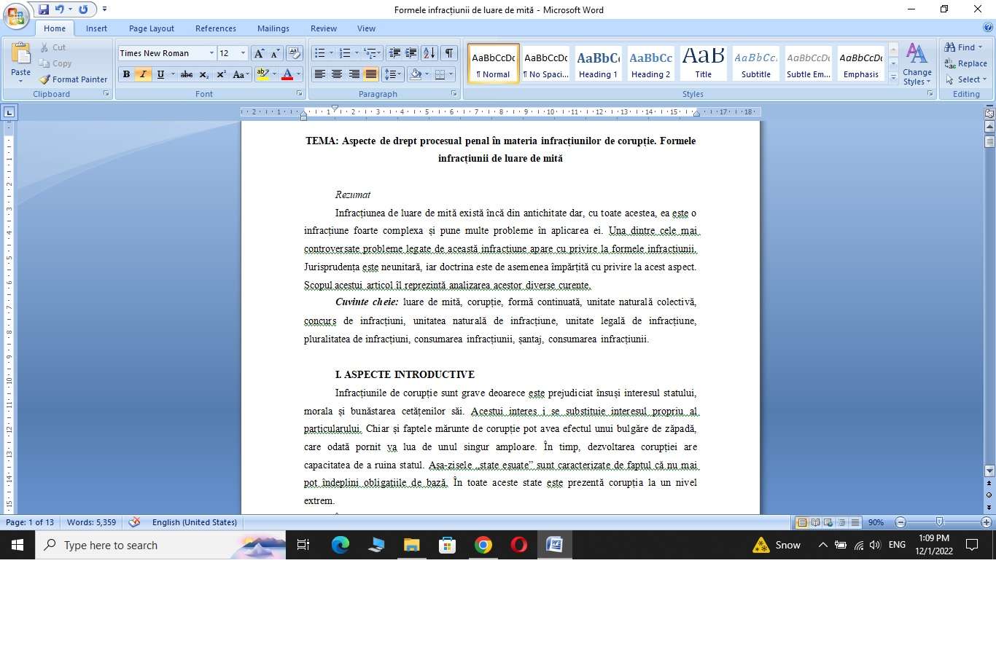Apply the Heading 1 style
The width and height of the screenshot is (996, 657).
point(598,63)
